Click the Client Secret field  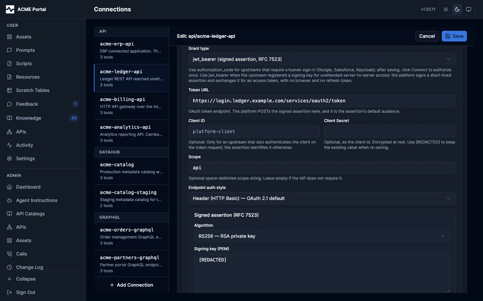pyautogui.click(x=390, y=131)
